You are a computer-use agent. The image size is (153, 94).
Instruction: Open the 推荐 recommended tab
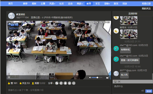(25, 4)
